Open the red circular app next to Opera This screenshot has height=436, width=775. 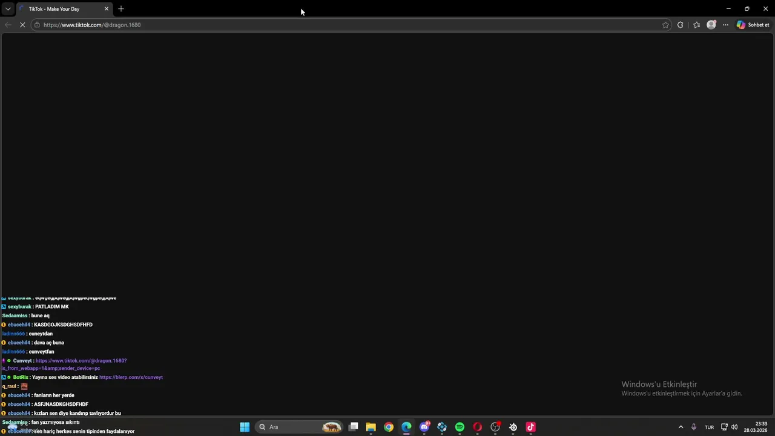495,427
